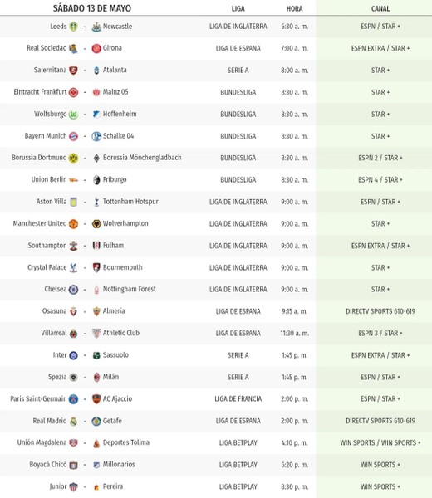Click the Borussia Dortmund yellow crest
This screenshot has height=498, width=432.
click(73, 159)
